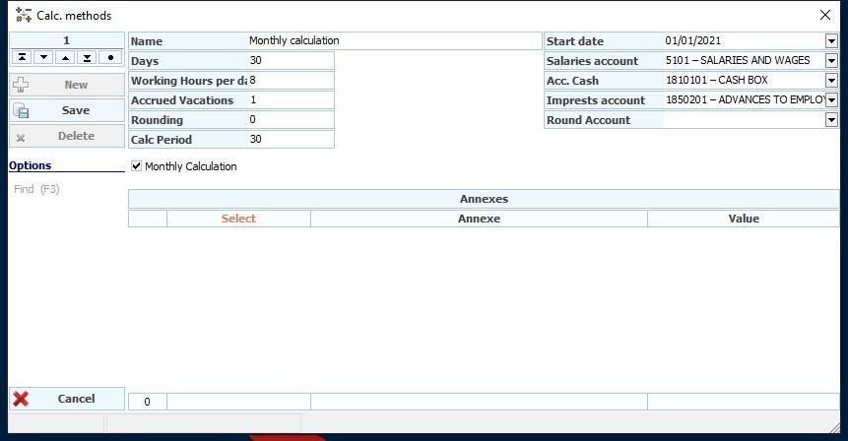Expand the Acc. Cash dropdown

tap(831, 81)
